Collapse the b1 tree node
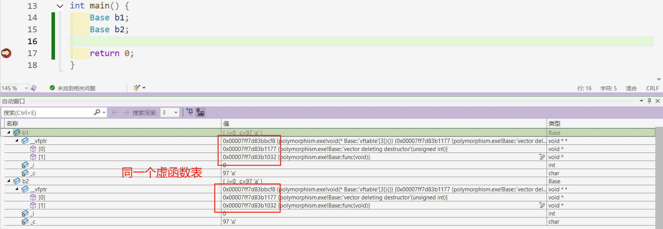 pyautogui.click(x=8, y=133)
